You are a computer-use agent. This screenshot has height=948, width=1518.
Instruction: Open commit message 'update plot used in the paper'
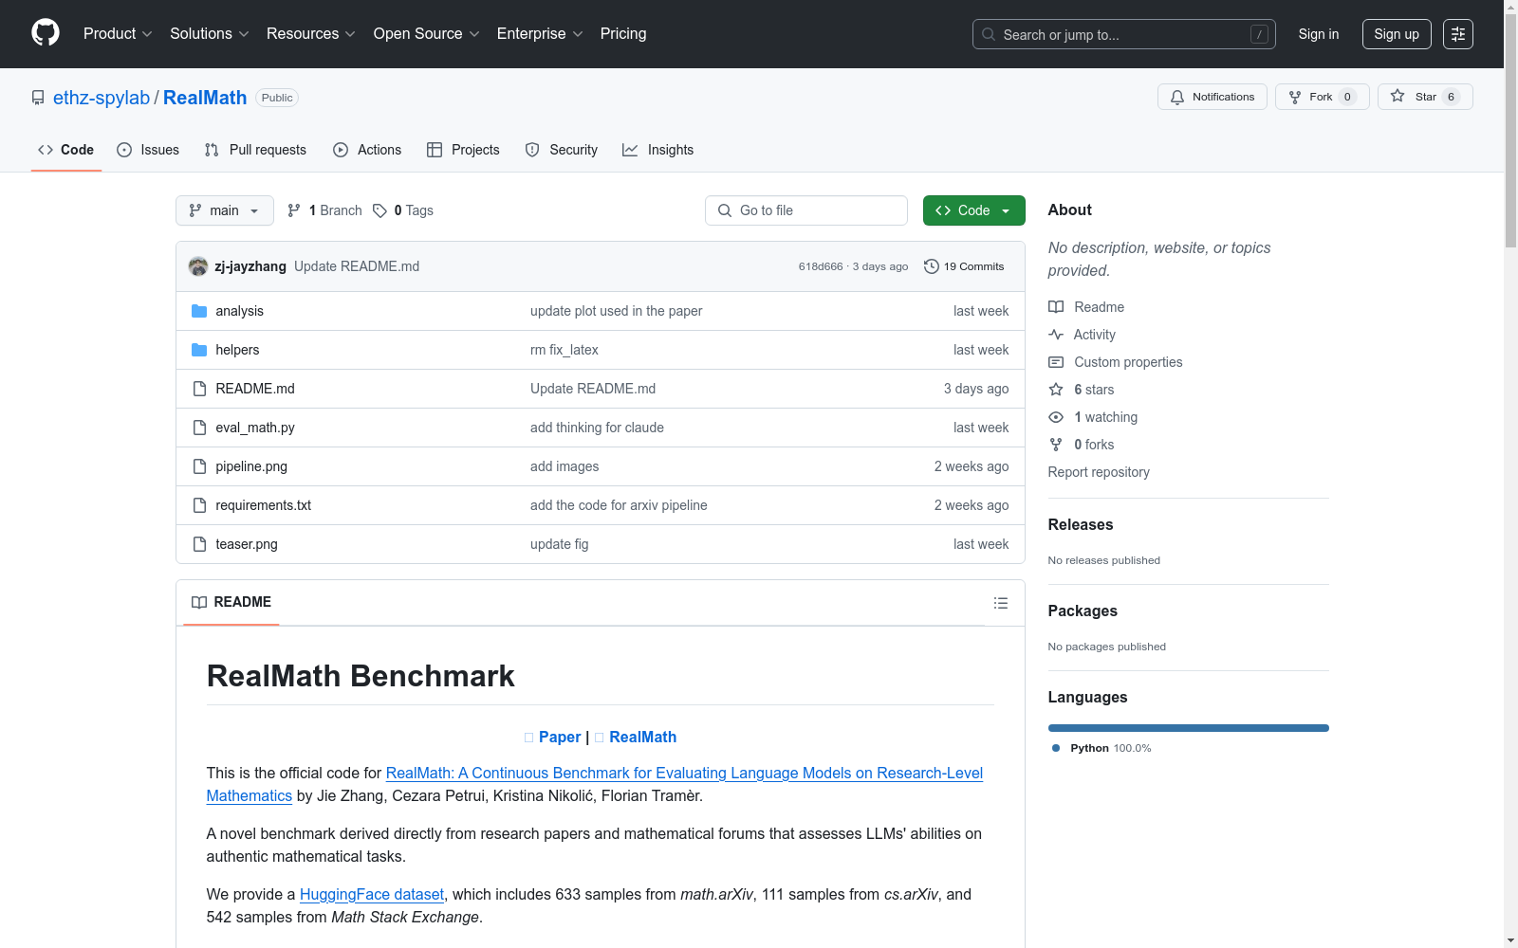point(617,311)
